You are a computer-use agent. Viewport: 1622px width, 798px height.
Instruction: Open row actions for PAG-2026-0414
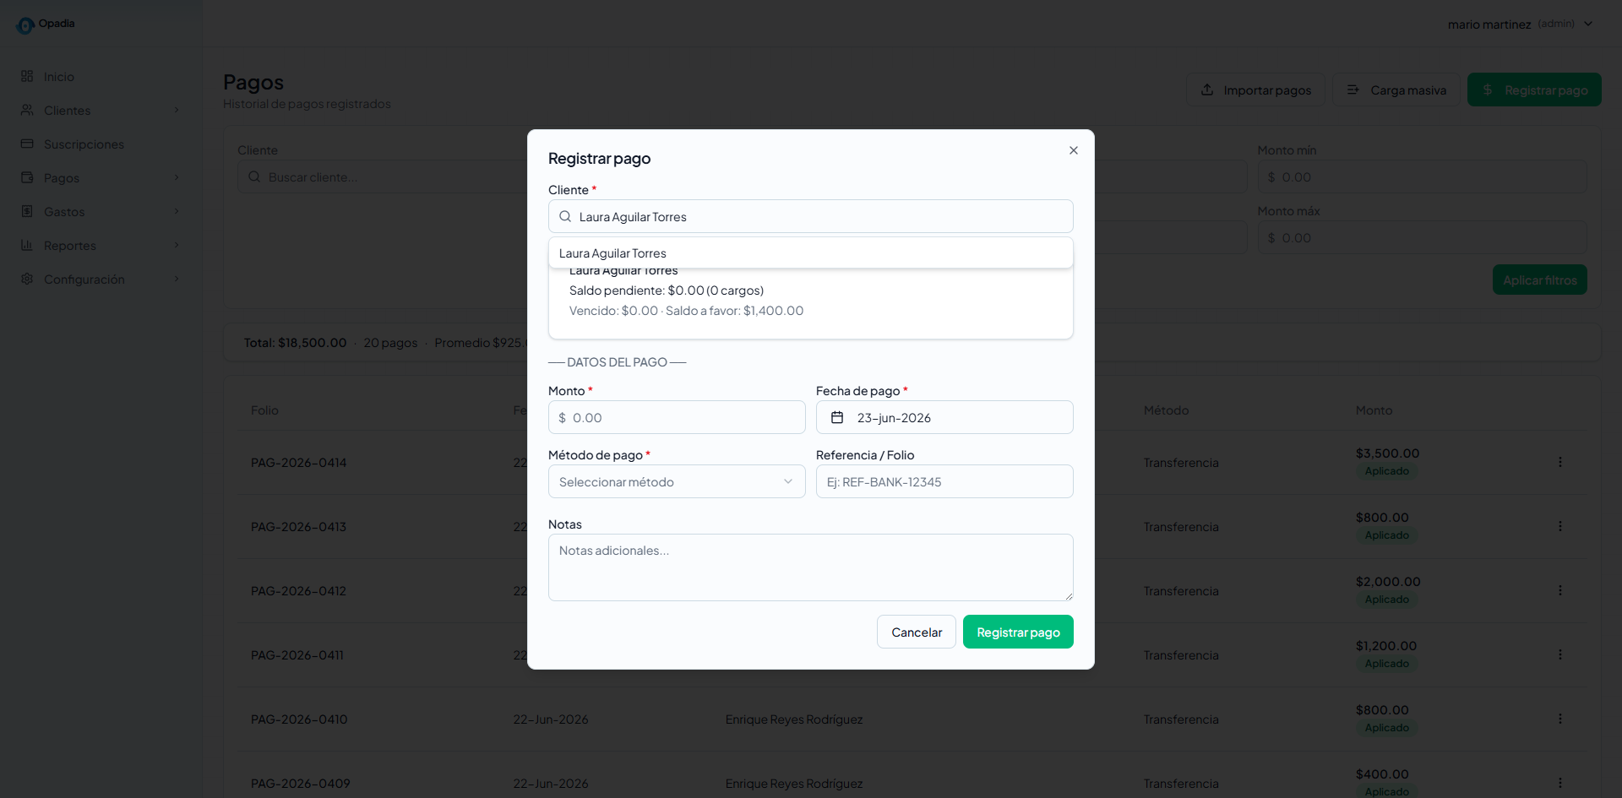[x=1559, y=462]
